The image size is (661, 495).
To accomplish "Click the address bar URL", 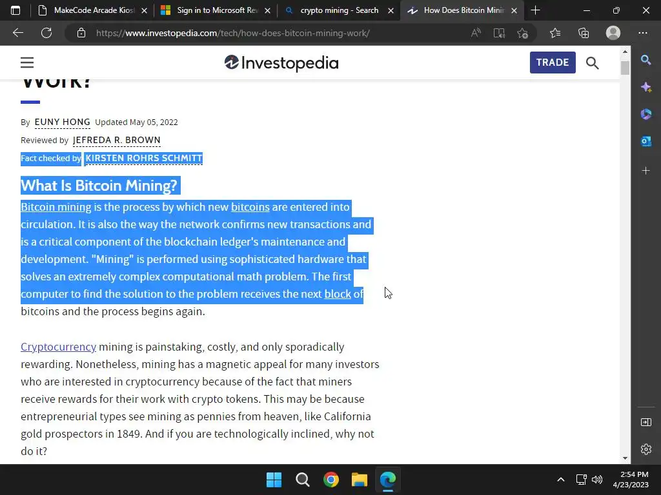I will pos(232,33).
